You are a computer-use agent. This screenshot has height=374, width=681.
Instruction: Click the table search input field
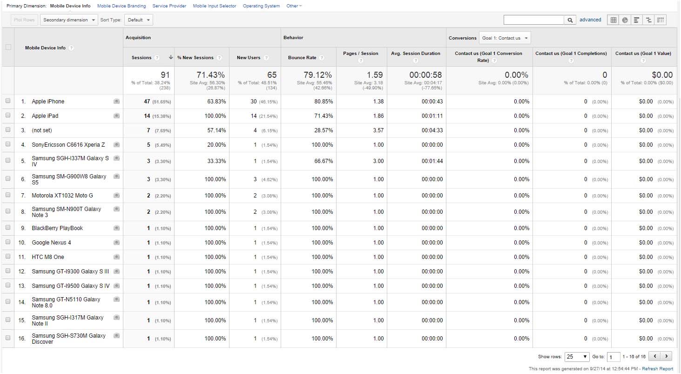(533, 20)
